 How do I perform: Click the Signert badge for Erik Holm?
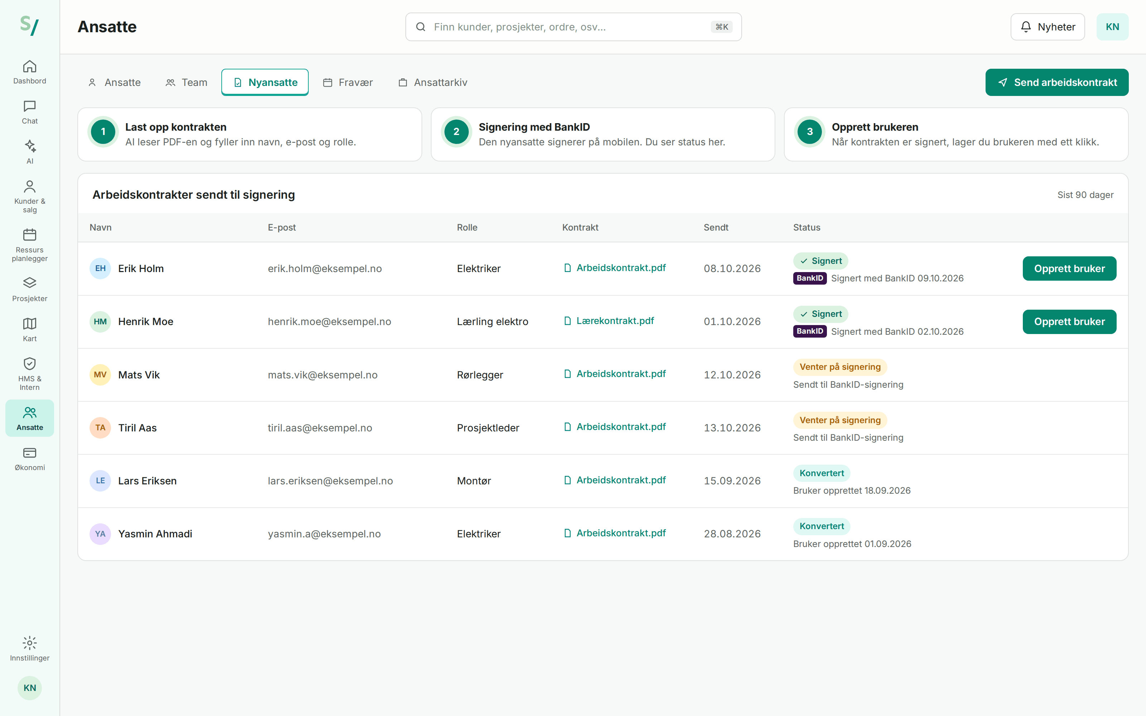pyautogui.click(x=820, y=261)
